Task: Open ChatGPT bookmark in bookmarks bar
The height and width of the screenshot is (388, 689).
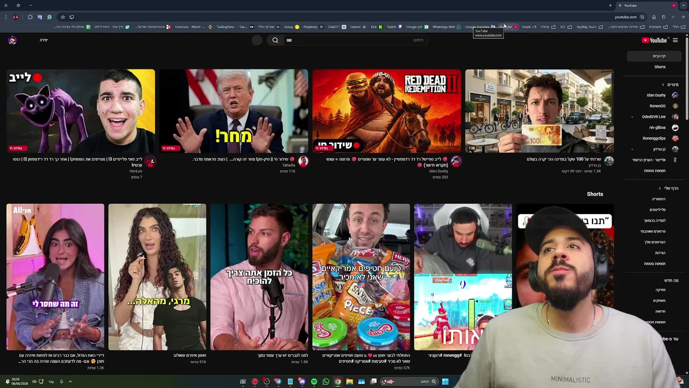Action: pos(336,26)
